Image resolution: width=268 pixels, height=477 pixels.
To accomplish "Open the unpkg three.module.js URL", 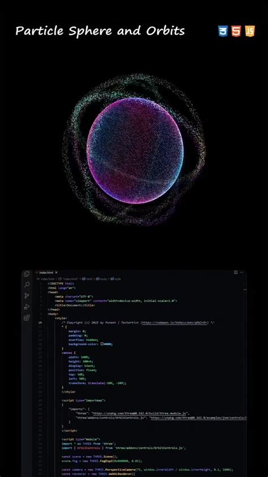I will [141, 414].
